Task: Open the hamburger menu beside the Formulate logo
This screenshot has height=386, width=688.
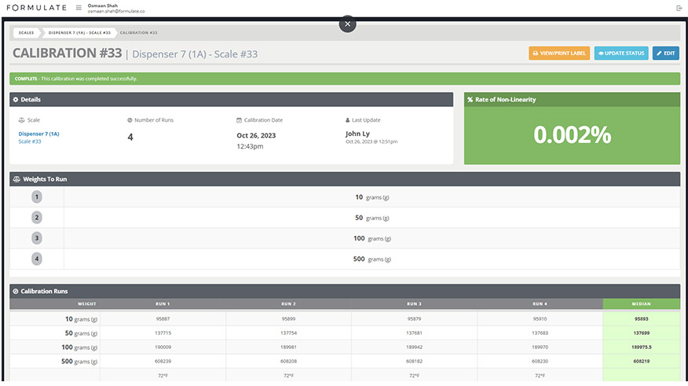Action: click(x=79, y=8)
